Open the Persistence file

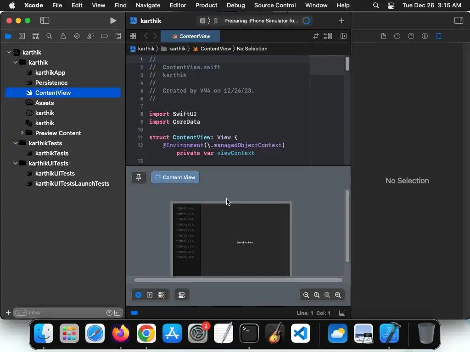pyautogui.click(x=51, y=82)
